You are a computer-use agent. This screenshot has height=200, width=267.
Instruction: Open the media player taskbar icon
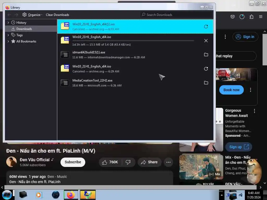pos(39,195)
